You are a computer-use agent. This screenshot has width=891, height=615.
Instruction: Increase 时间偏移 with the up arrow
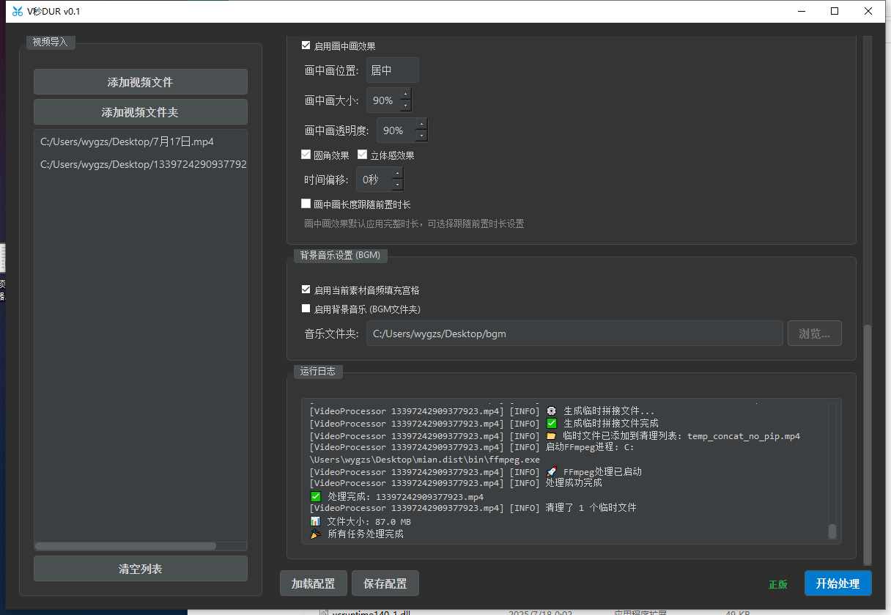pyautogui.click(x=396, y=174)
